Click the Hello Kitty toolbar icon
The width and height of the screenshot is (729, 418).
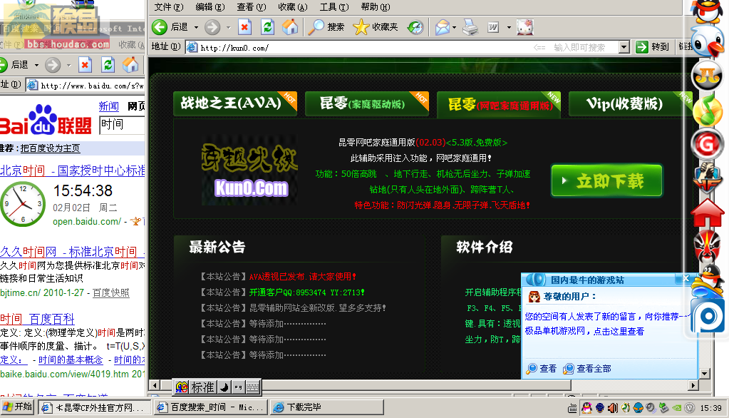(525, 27)
